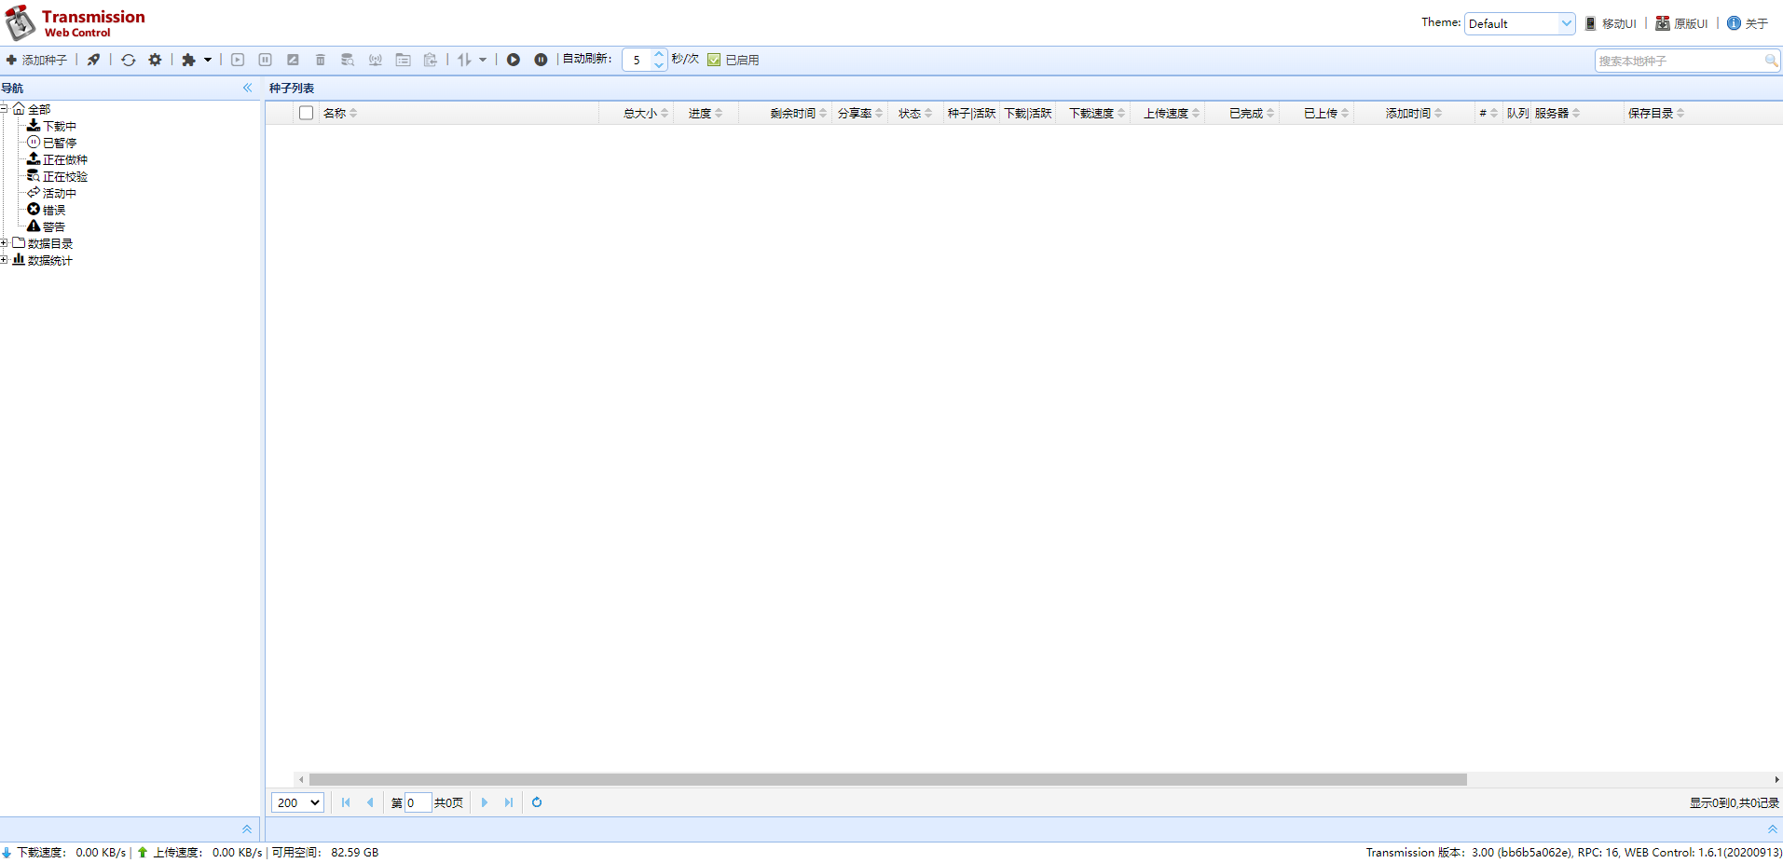Image resolution: width=1783 pixels, height=863 pixels.
Task: Expand the 数据目录 tree node
Action: [x=5, y=243]
